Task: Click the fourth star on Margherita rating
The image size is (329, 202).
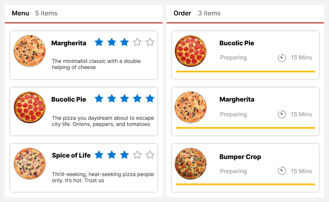Action: click(137, 42)
